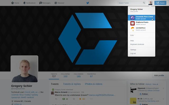Compose a new Tweet

[160, 3]
